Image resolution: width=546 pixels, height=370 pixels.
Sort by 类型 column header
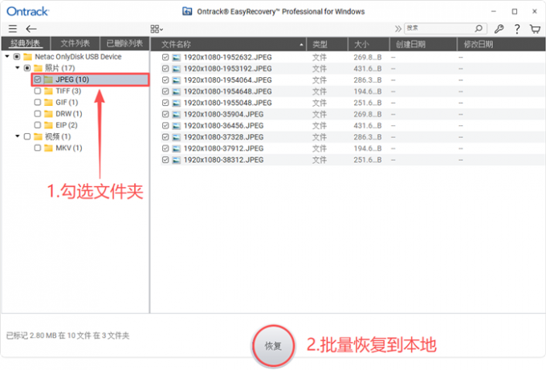pos(327,44)
